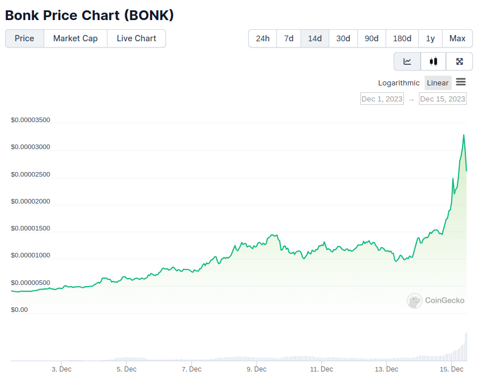Click the 7. Dec date label
This screenshot has height=383, width=485.
pyautogui.click(x=191, y=369)
